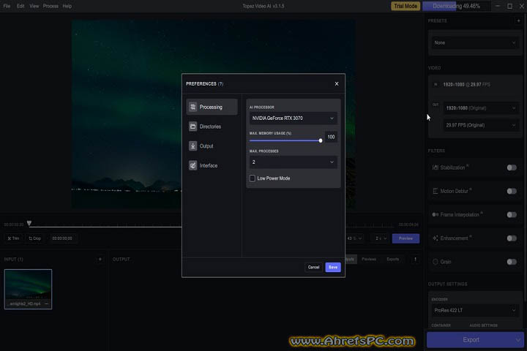The height and width of the screenshot is (351, 527).
Task: Open the Edit menu
Action: point(20,6)
